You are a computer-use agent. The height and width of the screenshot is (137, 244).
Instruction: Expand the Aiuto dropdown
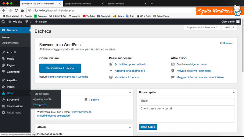[x=230, y=27]
